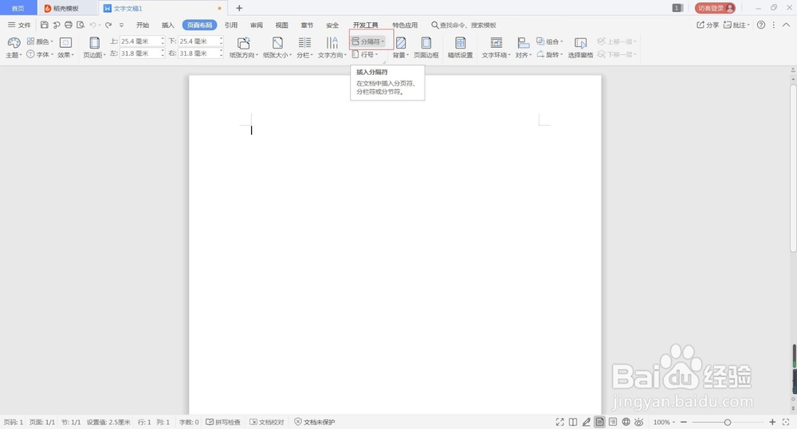Screen dimensions: 797x429
Task: Click the 文字方向 text direction icon
Action: tap(332, 43)
